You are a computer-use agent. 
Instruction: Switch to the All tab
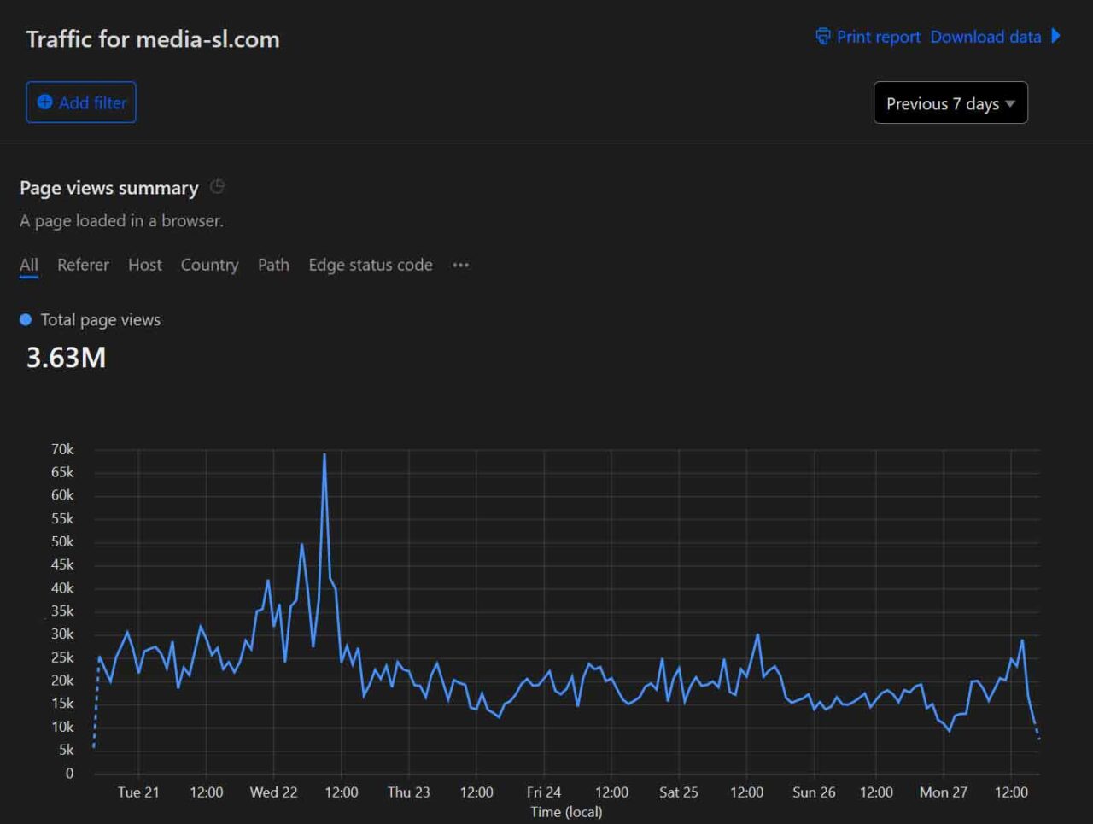(29, 266)
